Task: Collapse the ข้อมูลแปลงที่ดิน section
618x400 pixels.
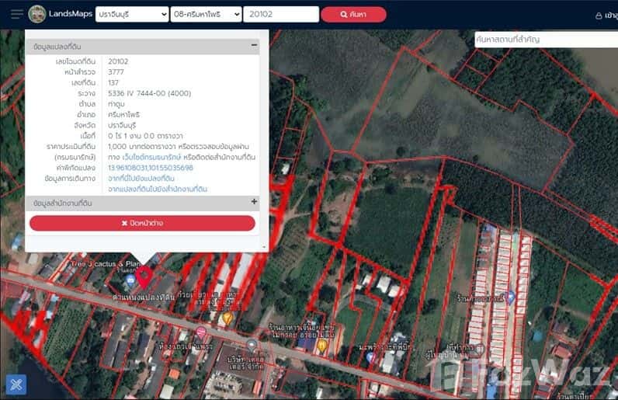Action: [254, 46]
